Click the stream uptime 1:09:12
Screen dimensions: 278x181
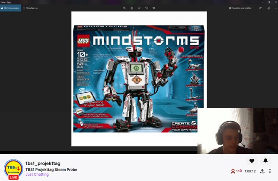click(x=250, y=171)
